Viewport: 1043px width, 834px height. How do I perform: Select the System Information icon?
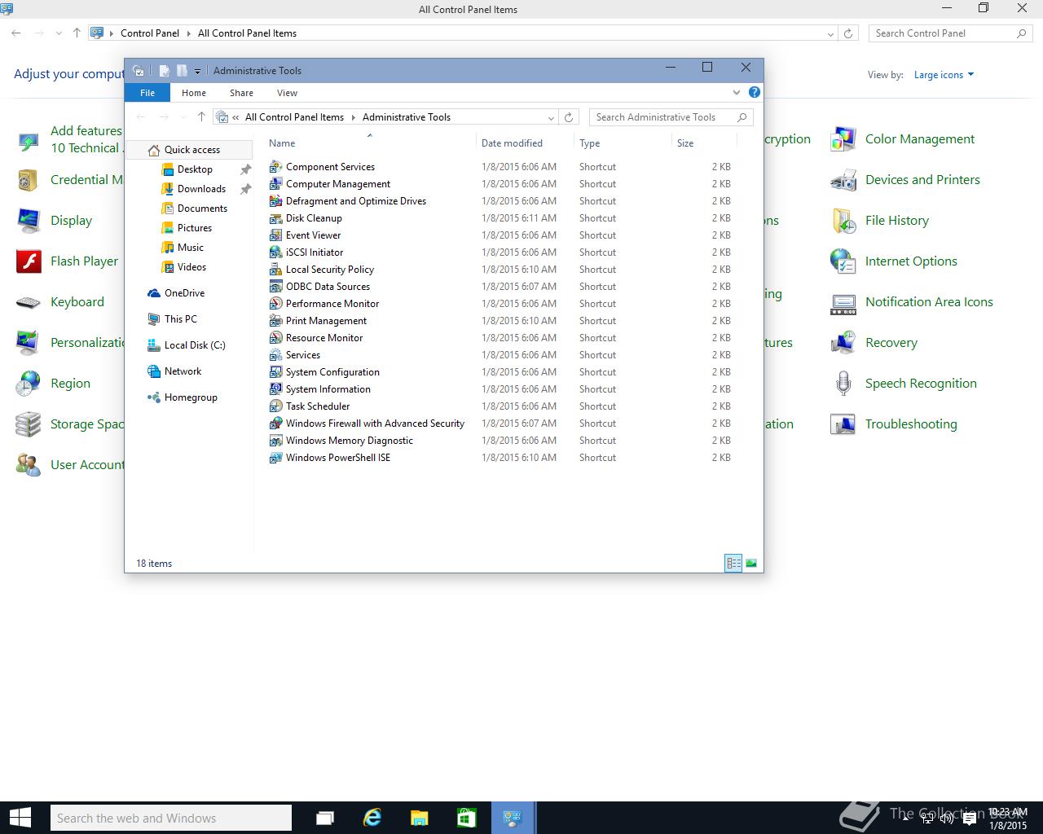click(275, 388)
